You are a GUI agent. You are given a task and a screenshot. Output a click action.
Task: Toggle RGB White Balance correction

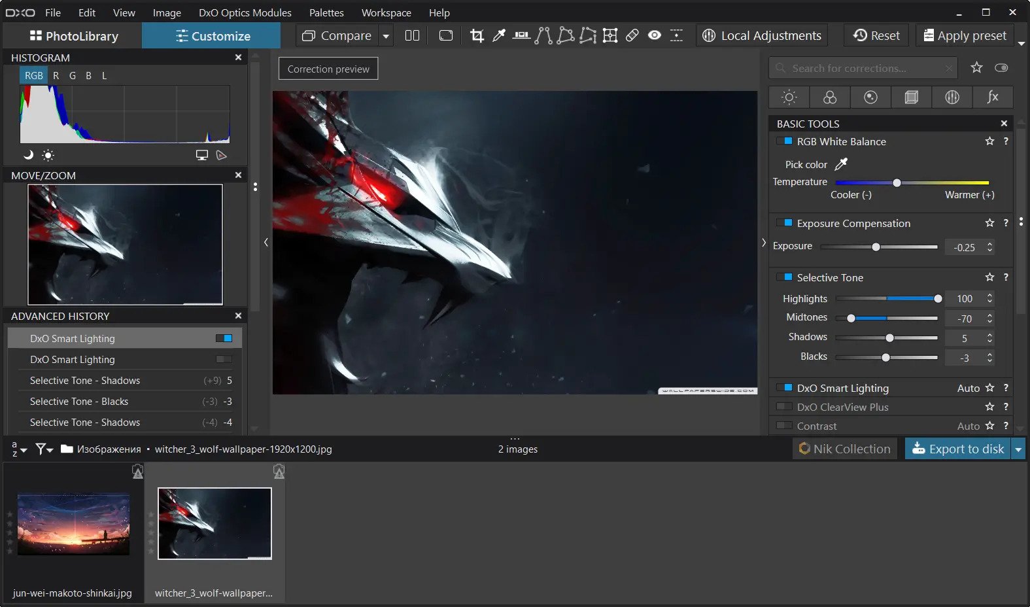(784, 141)
